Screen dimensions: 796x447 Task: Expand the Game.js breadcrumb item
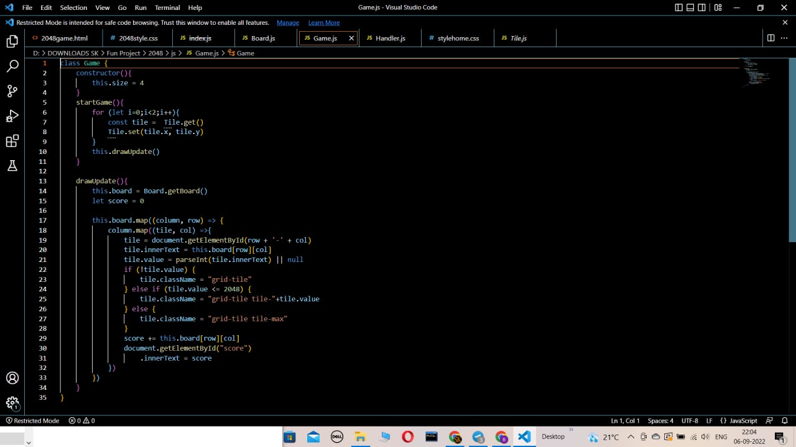point(202,53)
